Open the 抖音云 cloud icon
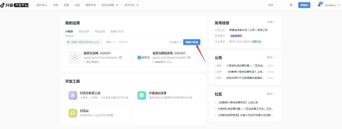342x129 pixels. [x=73, y=113]
